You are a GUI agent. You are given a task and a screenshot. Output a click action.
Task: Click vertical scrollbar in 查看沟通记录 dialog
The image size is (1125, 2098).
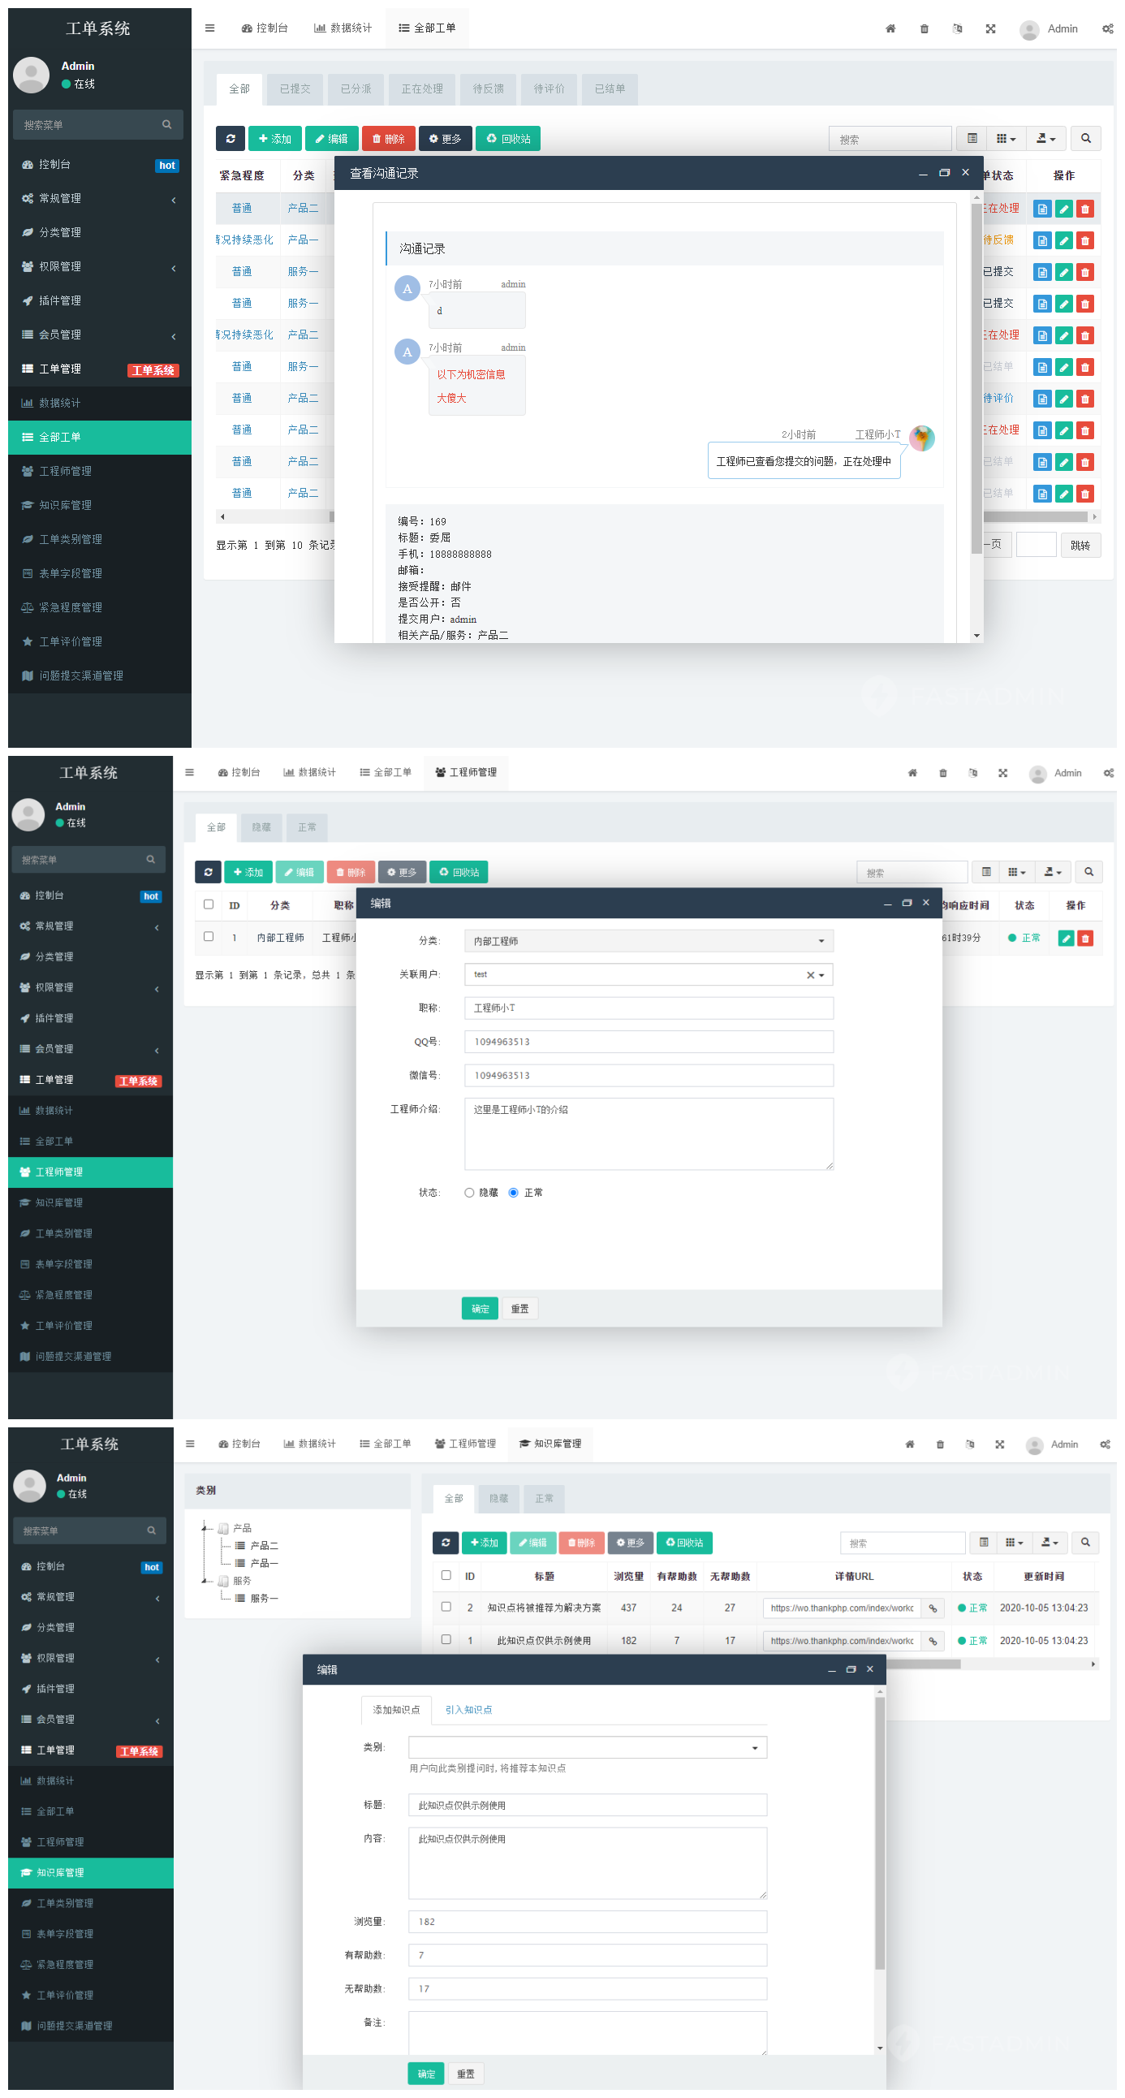976,374
